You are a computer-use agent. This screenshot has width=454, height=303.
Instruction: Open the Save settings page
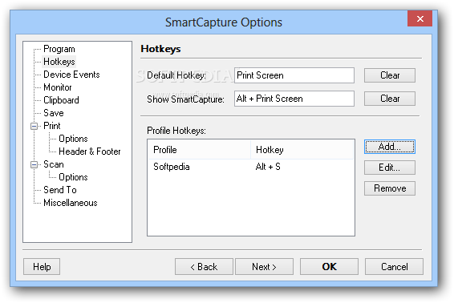[54, 113]
